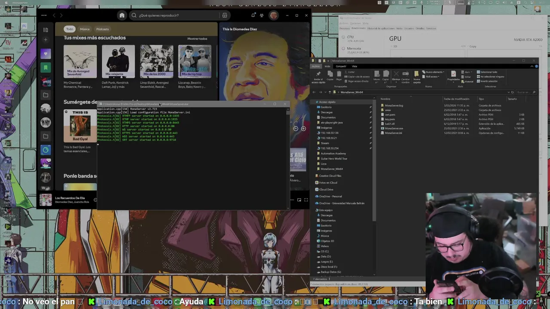The width and height of the screenshot is (550, 309).
Task: Open Spotify Browse icon in search bar
Action: (x=224, y=15)
